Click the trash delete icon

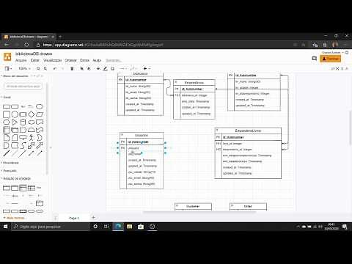pos(72,69)
